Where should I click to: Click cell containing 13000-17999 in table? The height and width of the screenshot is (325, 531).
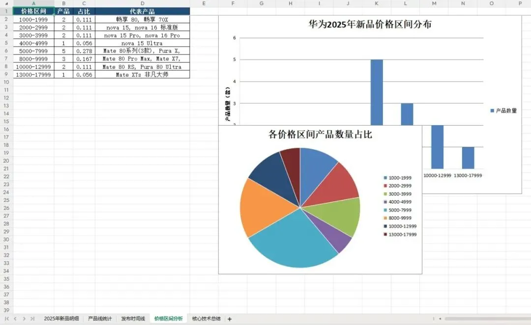click(x=33, y=75)
